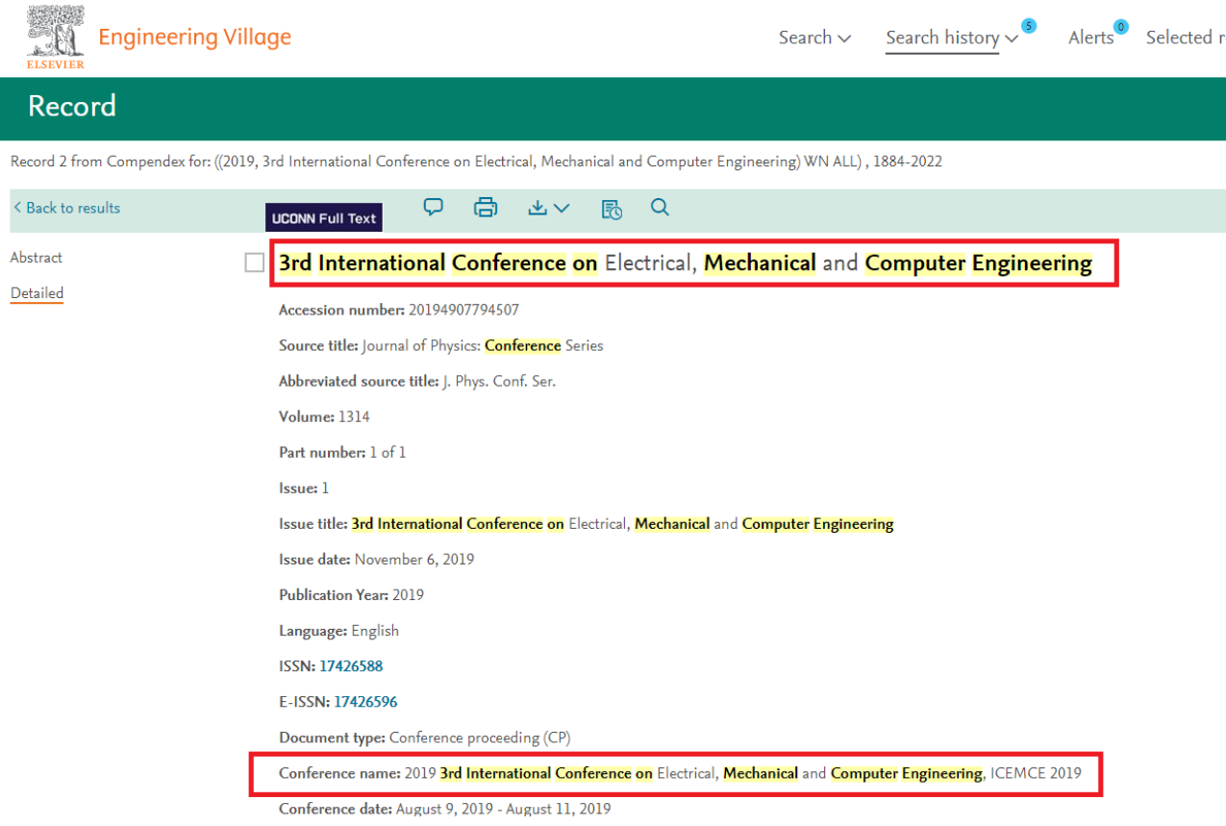Viewport: 1226px width, 826px height.
Task: Click the Search history count badge
Action: pyautogui.click(x=1029, y=26)
